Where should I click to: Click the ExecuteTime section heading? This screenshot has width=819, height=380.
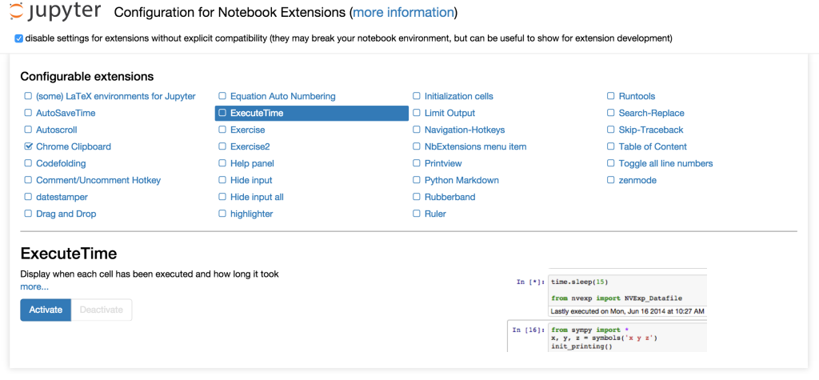(69, 254)
